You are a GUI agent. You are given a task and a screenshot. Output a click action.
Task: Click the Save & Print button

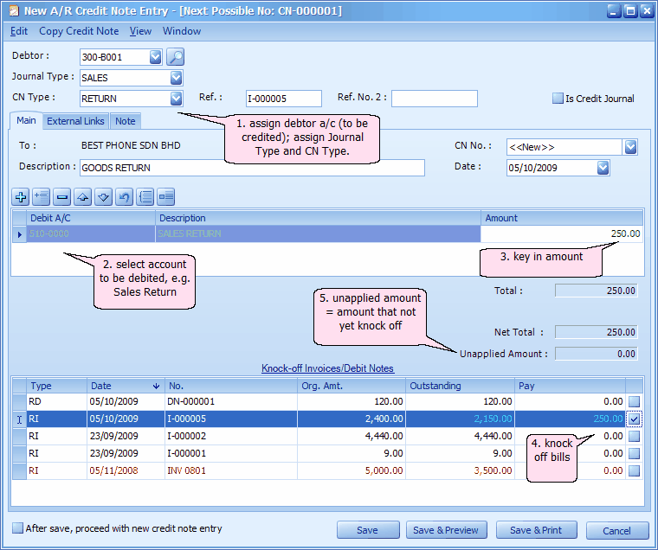tap(536, 530)
